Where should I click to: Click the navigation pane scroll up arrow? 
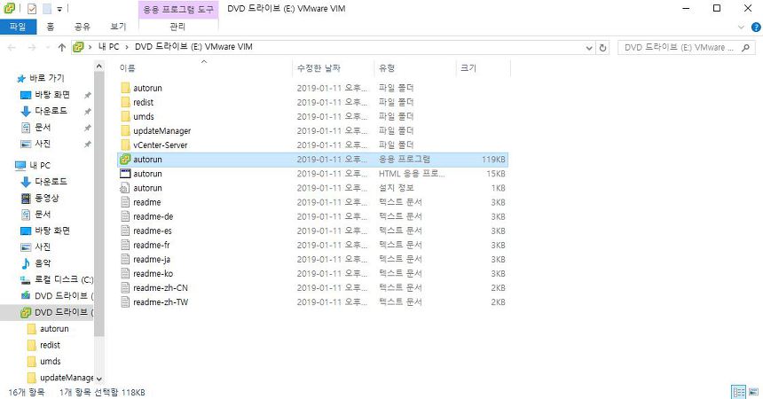pyautogui.click(x=98, y=66)
